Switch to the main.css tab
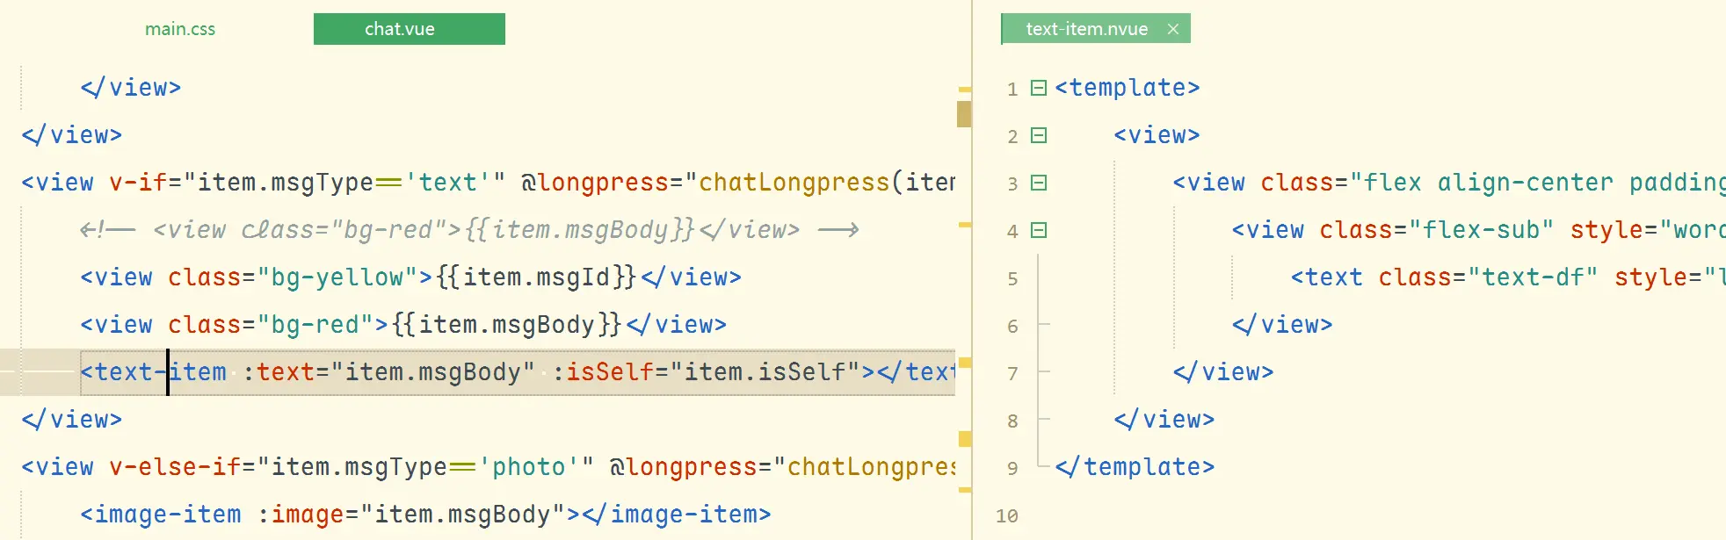 click(x=180, y=29)
